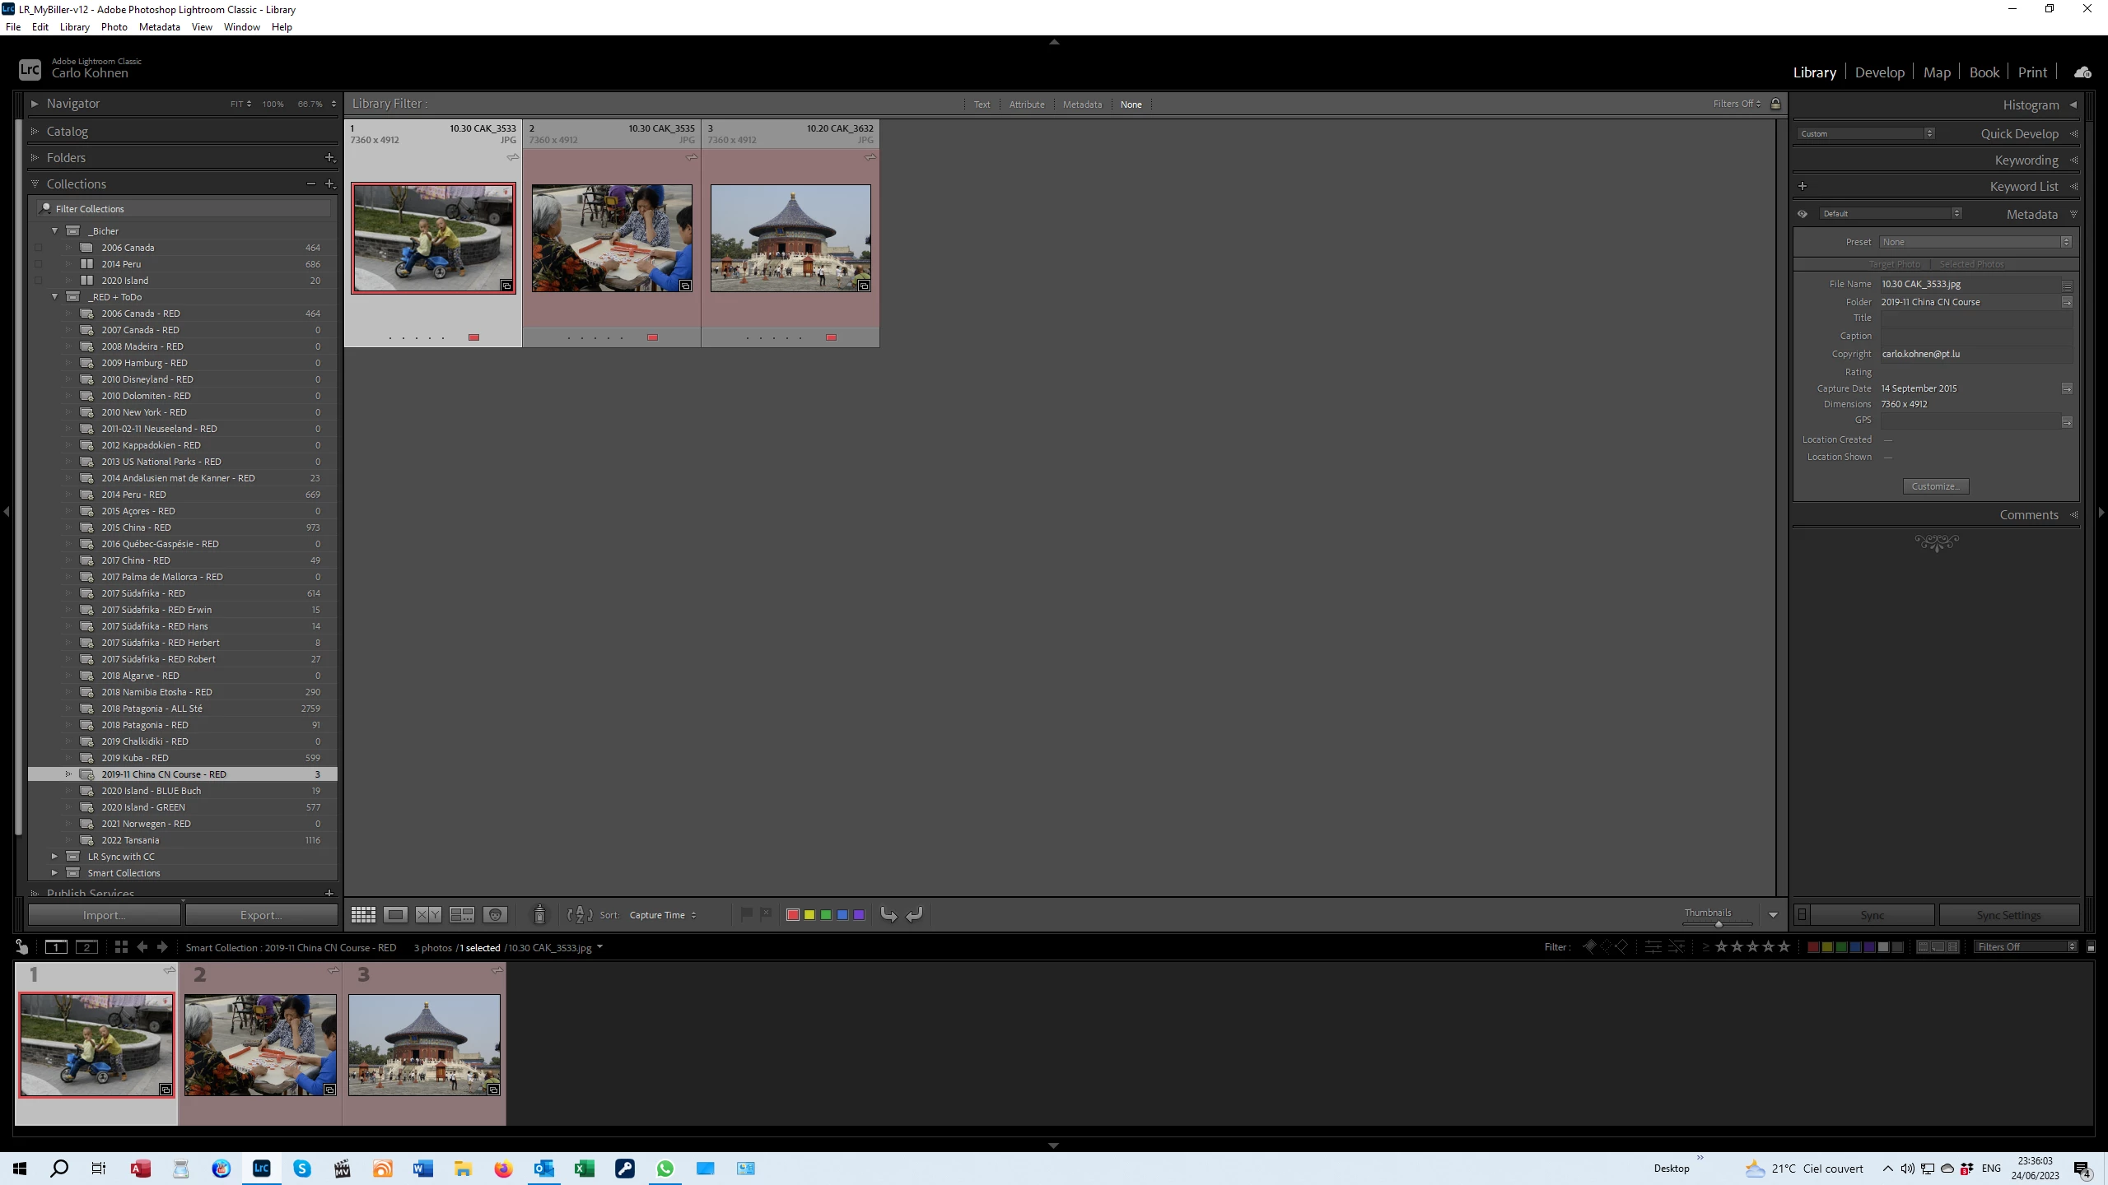Toggle Metadata panel eye icon

point(1803,214)
